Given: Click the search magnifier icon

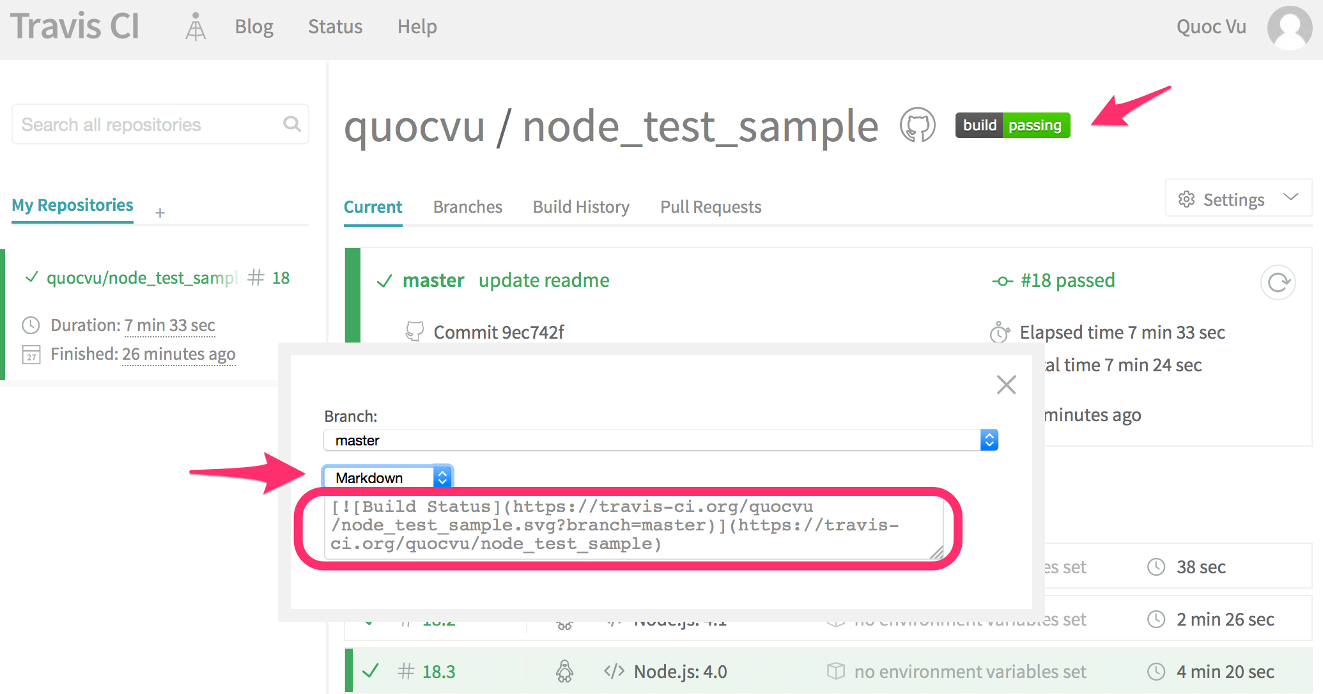Looking at the screenshot, I should [292, 124].
